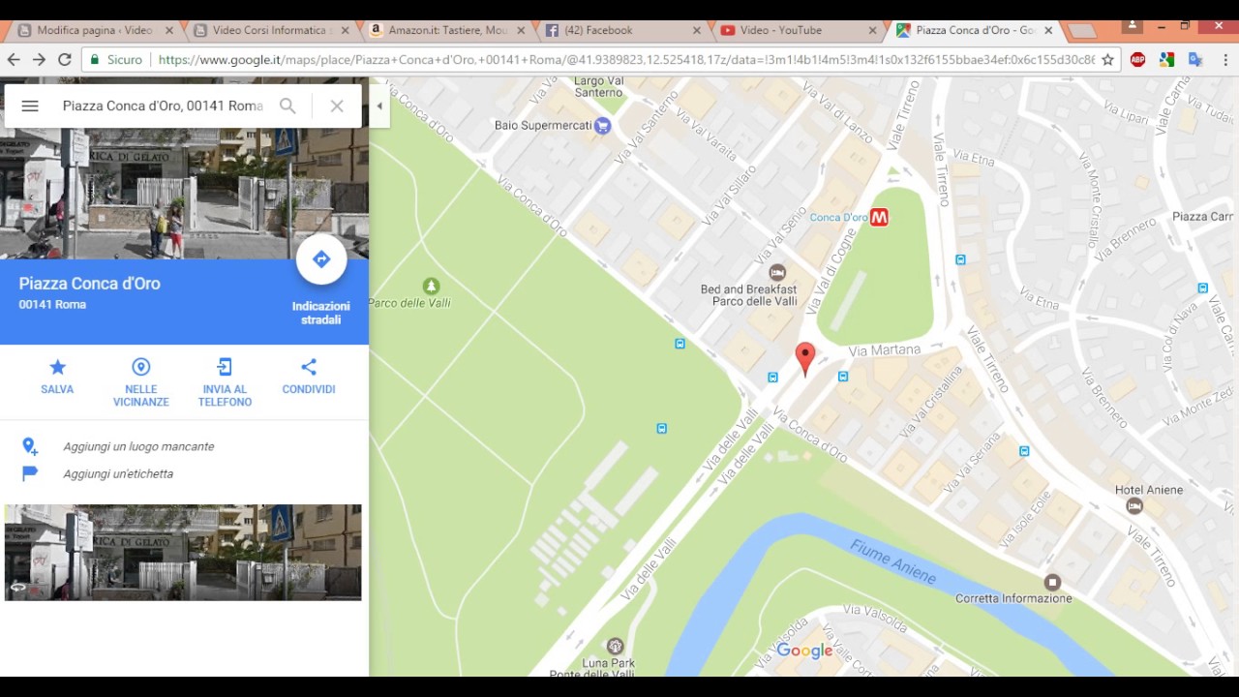
Task: Click the Bed and Breakfast Parco delle Valli marker
Action: 776,272
